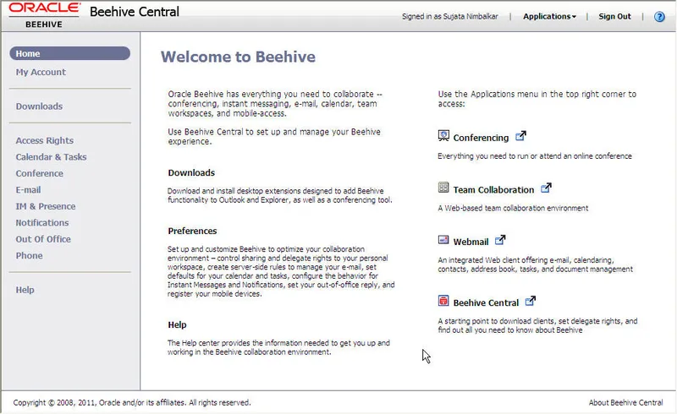Click the Webmail application link
The width and height of the screenshot is (677, 414).
(x=471, y=242)
